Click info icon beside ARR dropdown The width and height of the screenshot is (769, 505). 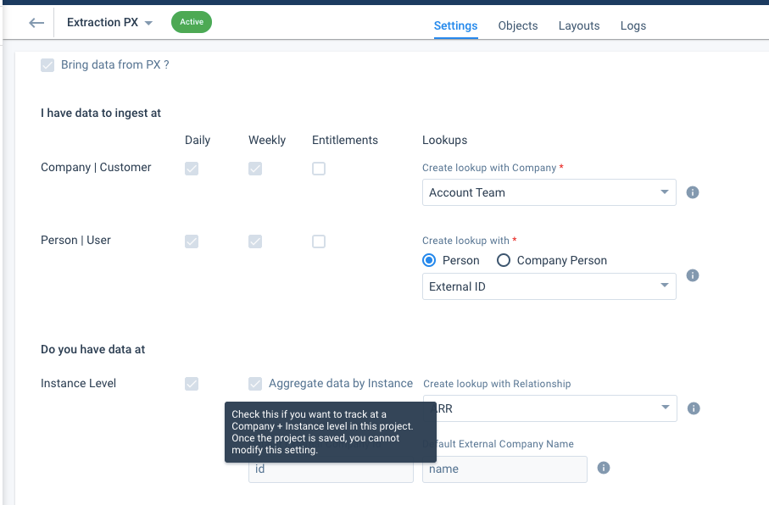pos(694,408)
